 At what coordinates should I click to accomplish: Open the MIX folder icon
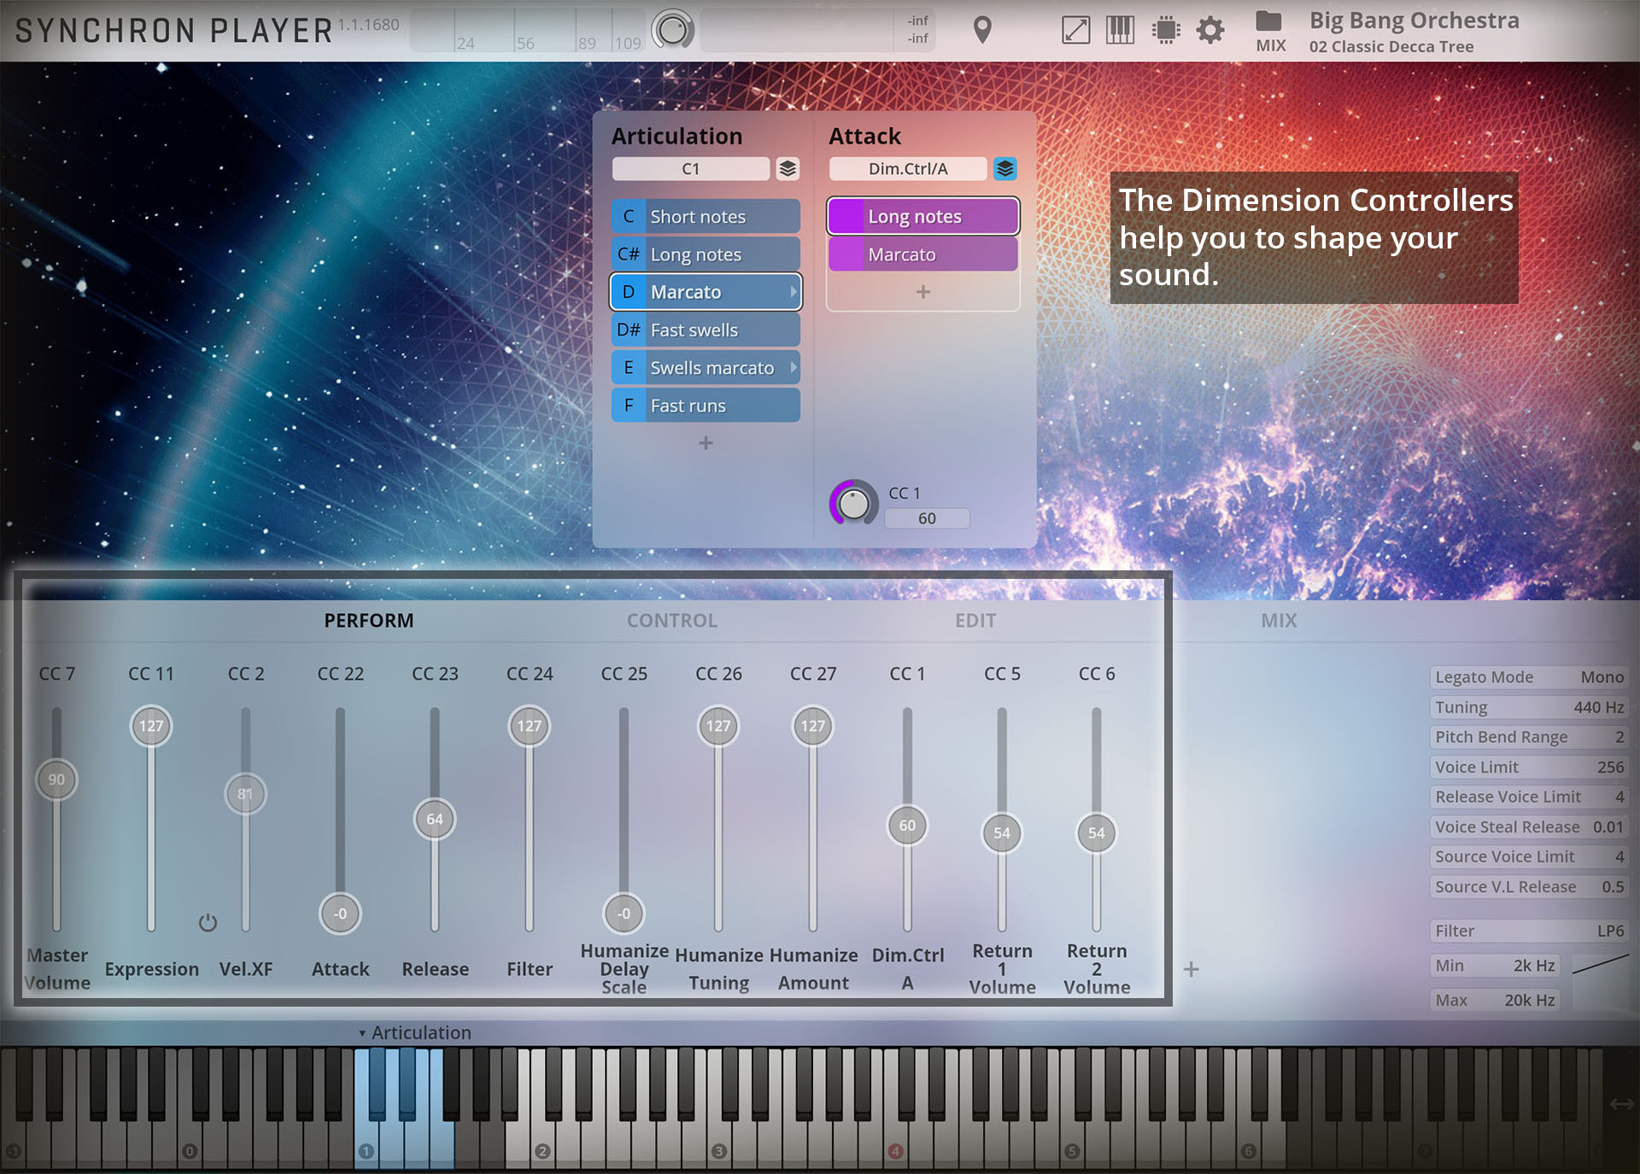tap(1269, 30)
